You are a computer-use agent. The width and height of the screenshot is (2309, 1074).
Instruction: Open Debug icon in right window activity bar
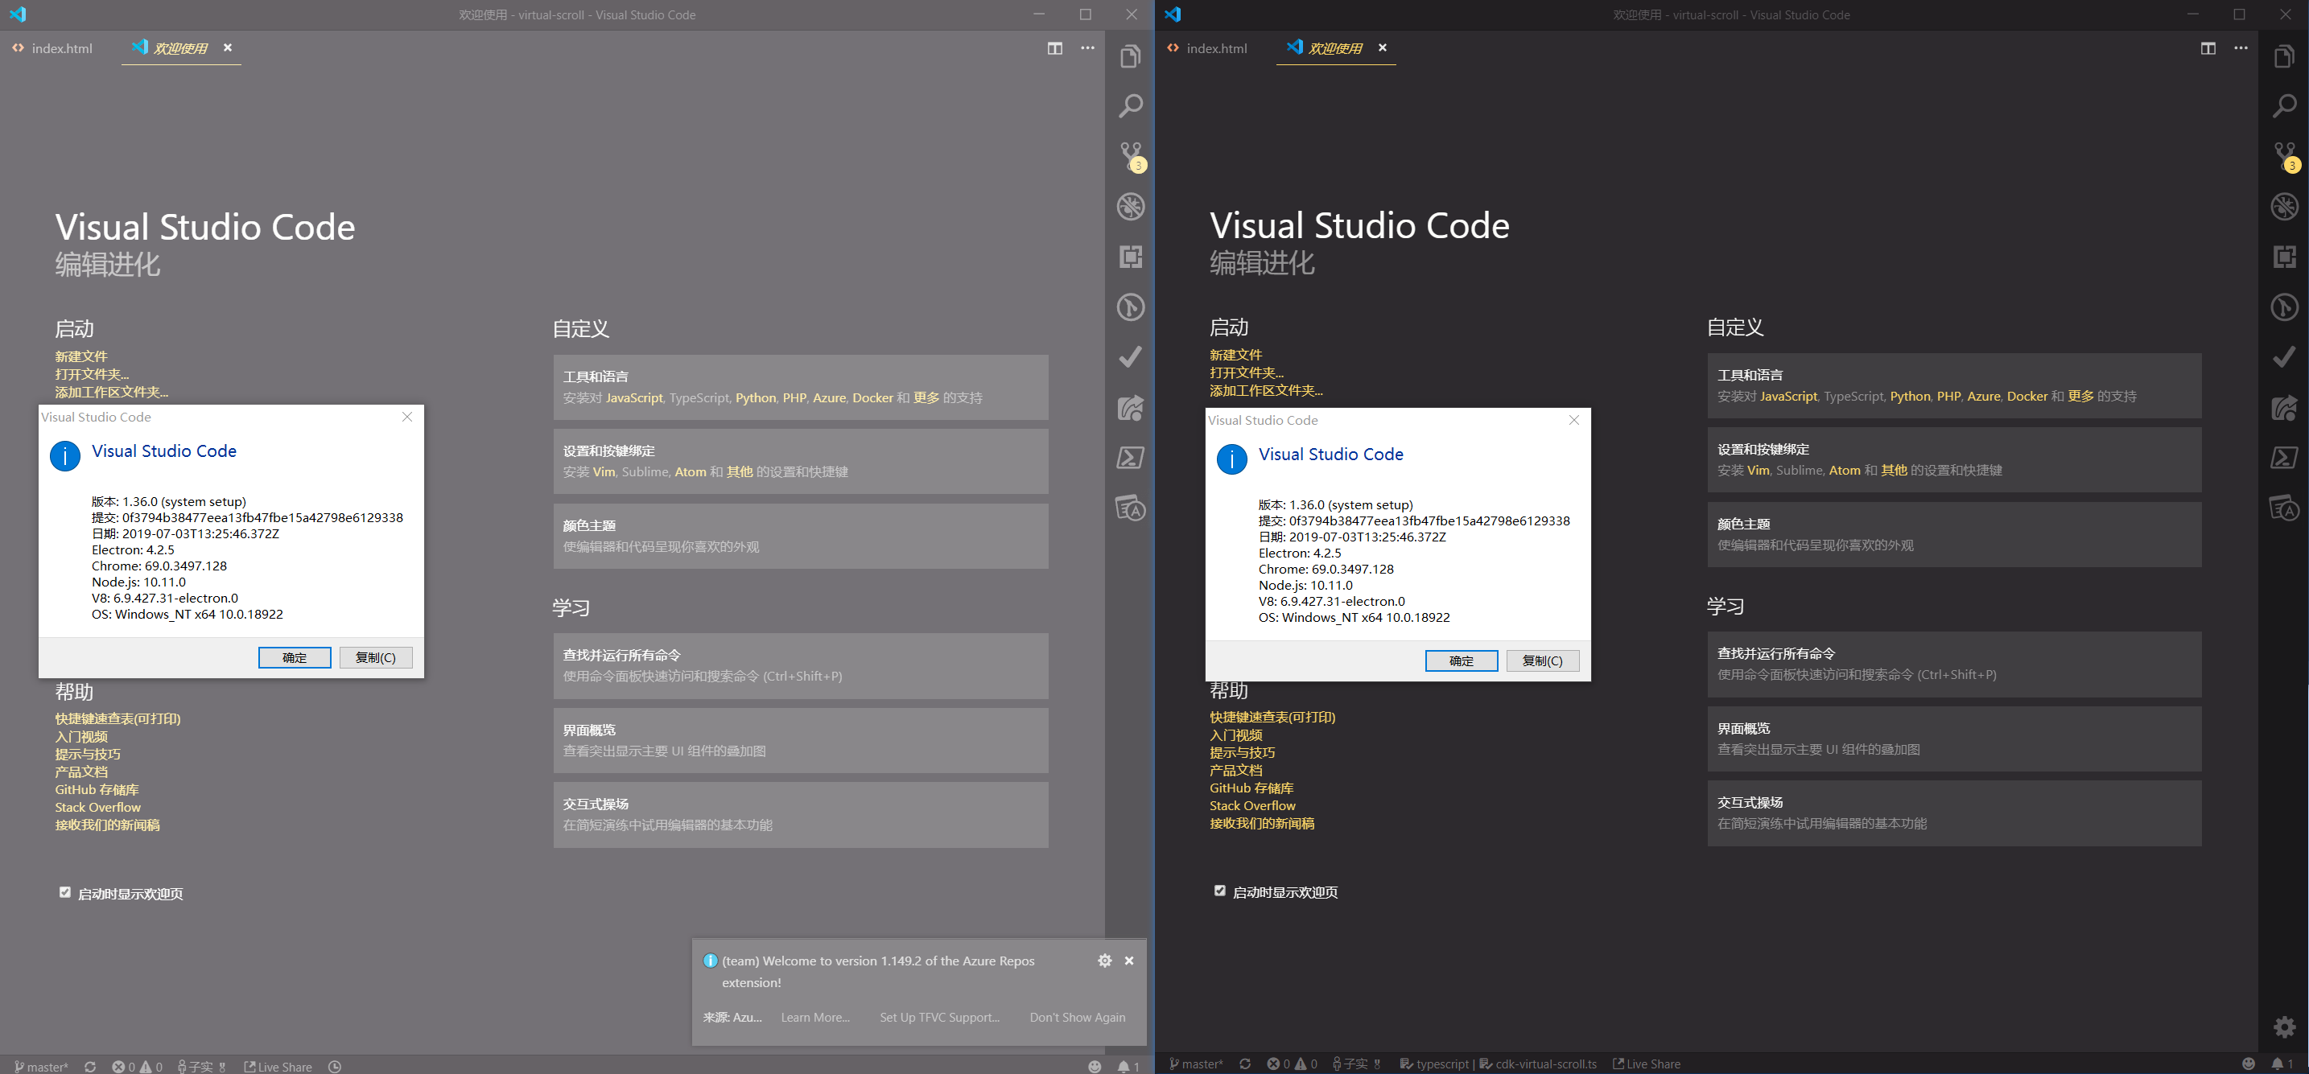tap(2285, 207)
